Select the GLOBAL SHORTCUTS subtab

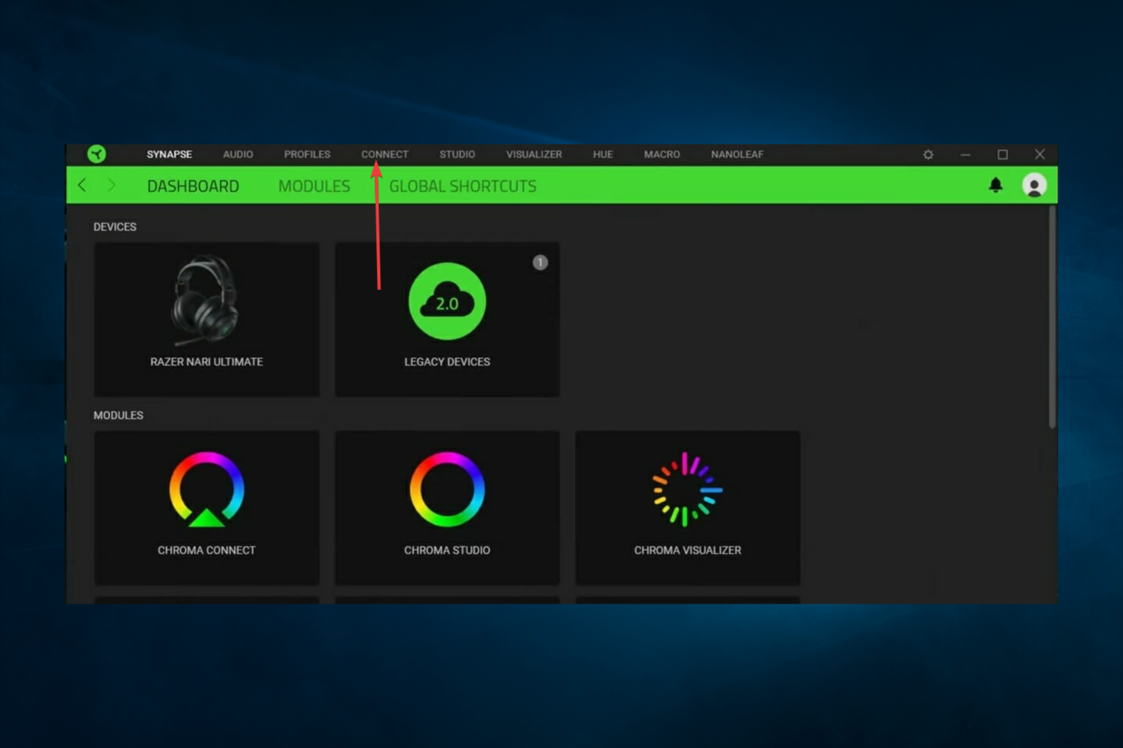tap(463, 186)
